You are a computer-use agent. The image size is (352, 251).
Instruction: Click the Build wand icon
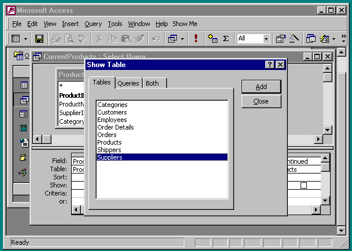(x=294, y=39)
